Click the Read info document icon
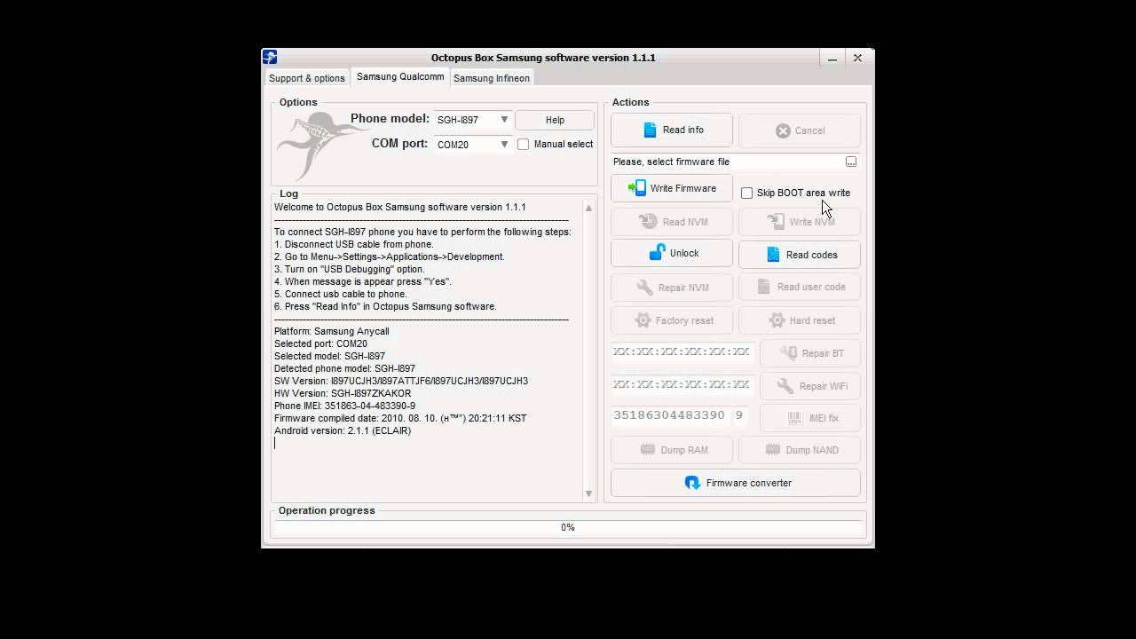The image size is (1136, 639). pyautogui.click(x=650, y=130)
